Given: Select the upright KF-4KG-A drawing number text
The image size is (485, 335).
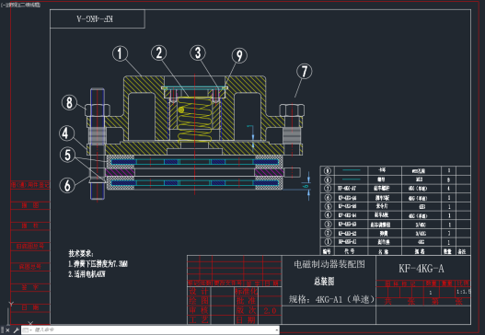Looking at the screenshot, I should [421, 268].
